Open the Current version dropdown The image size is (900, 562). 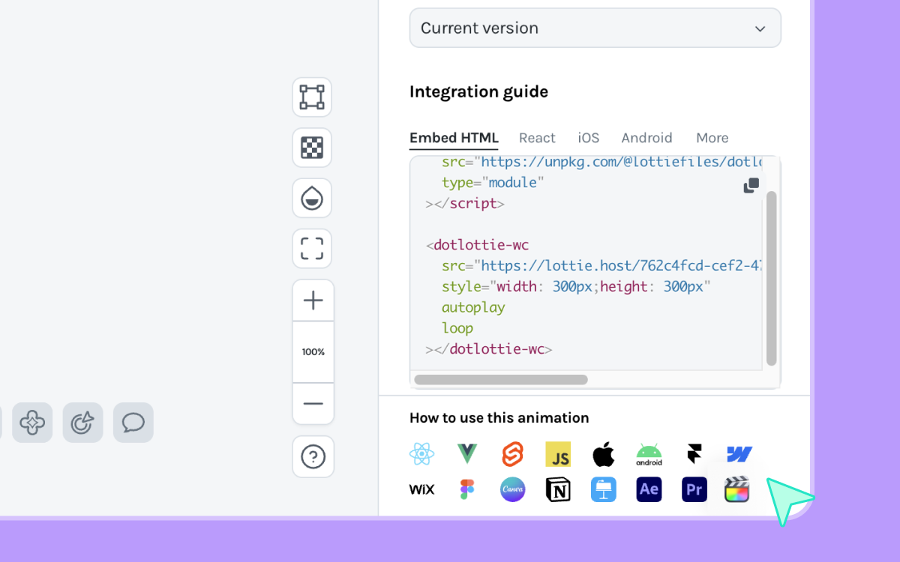click(x=595, y=28)
